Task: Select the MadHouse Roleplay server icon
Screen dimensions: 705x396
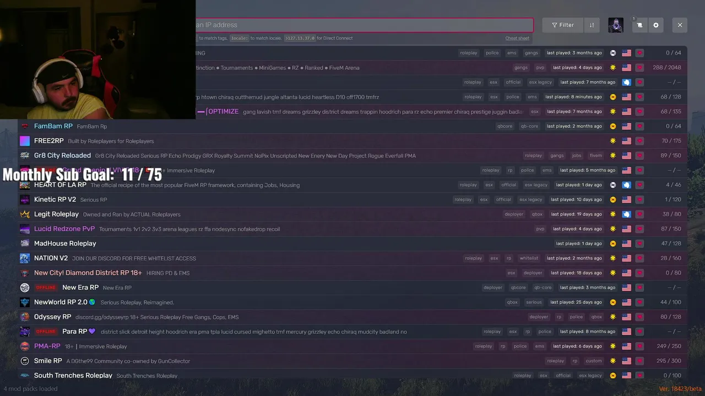Action: point(25,244)
